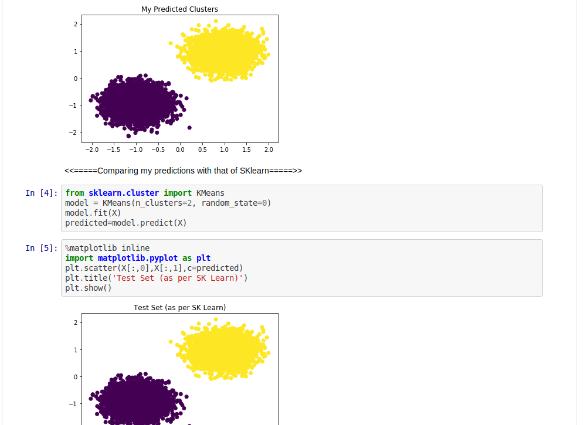The image size is (584, 425).
Task: Click the KMeans(n_clusters=2, random_state=0) line
Action: click(168, 203)
